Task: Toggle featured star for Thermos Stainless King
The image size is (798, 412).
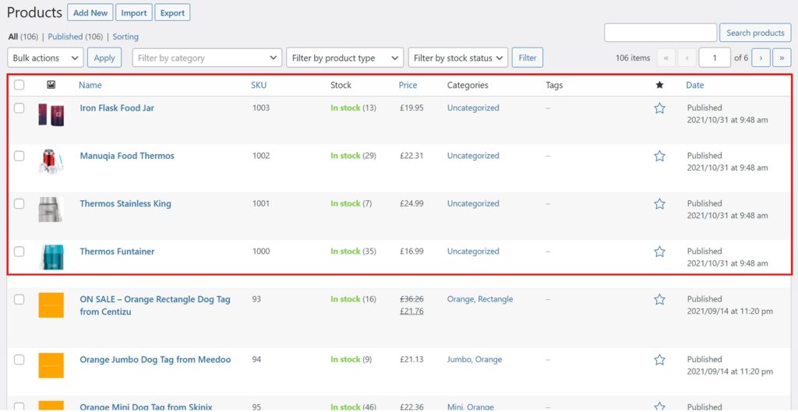Action: [659, 203]
